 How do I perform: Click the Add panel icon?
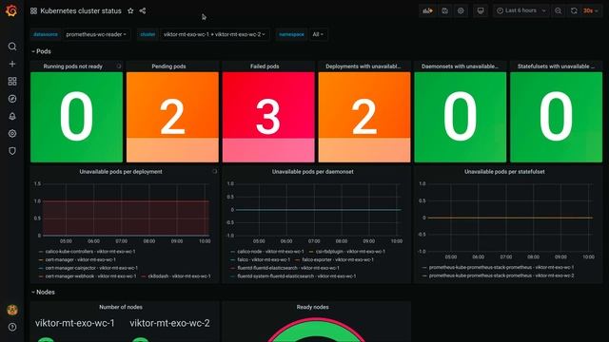coord(427,10)
